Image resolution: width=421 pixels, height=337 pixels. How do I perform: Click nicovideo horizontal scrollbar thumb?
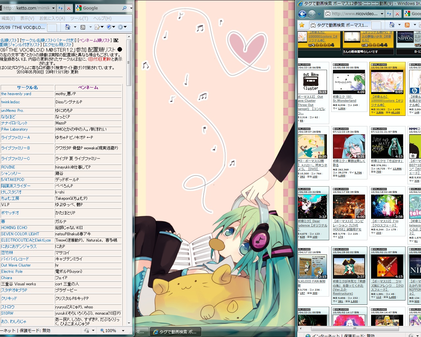point(355,328)
